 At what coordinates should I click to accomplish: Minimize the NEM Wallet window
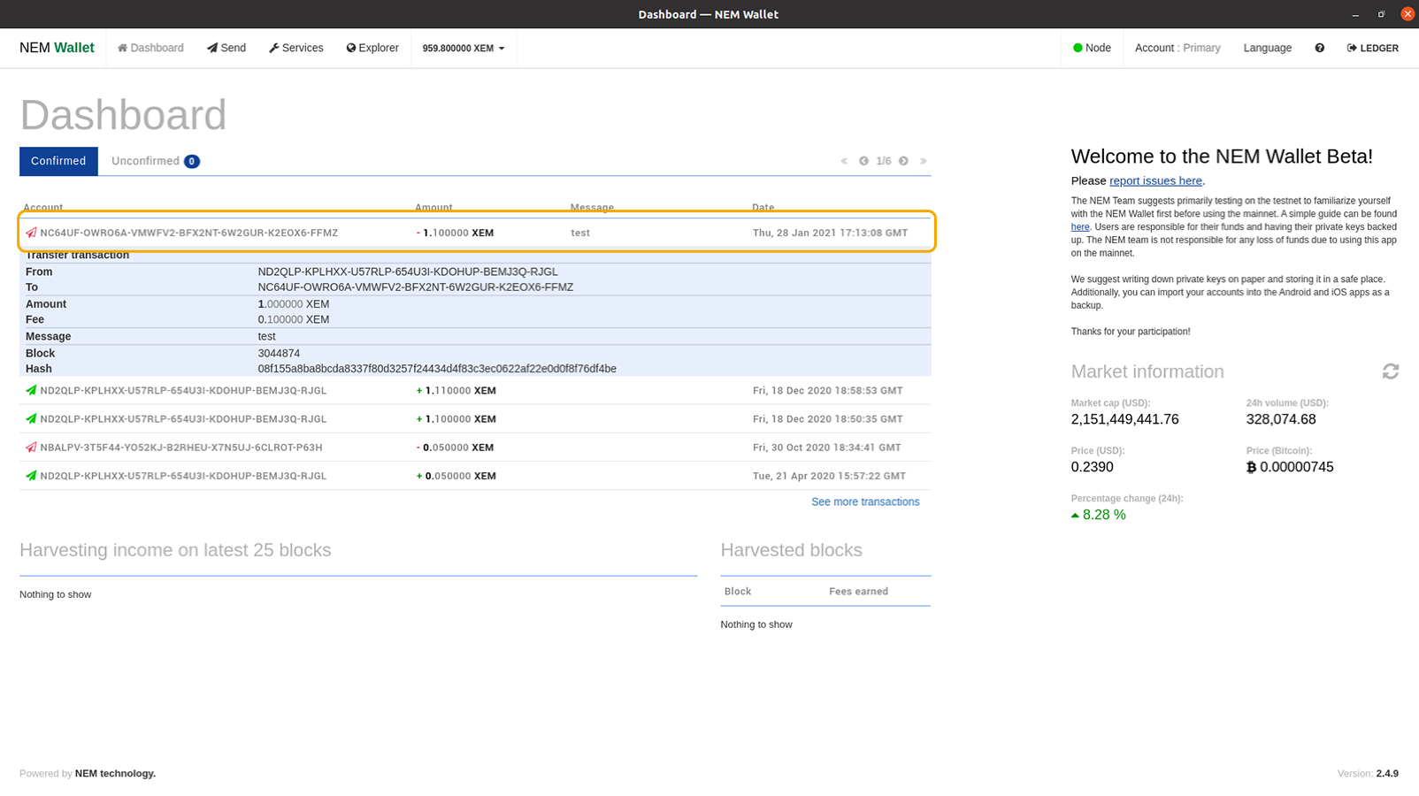(1355, 14)
